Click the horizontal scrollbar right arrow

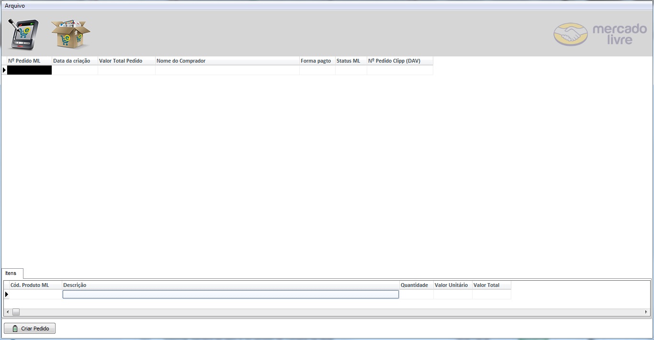coord(646,312)
